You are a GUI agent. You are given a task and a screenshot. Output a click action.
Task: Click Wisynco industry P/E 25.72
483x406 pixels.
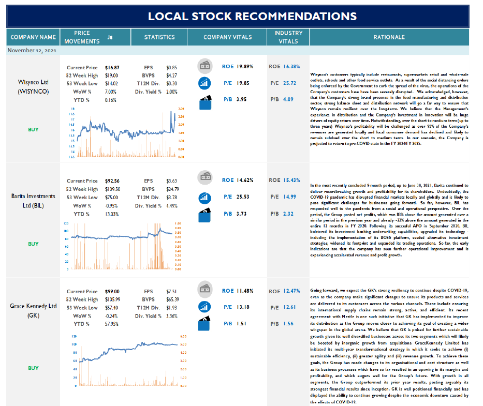289,83
